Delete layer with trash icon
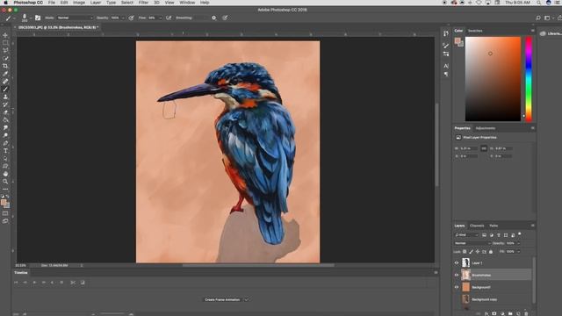Screen dimensions: 562x316 click(526, 313)
